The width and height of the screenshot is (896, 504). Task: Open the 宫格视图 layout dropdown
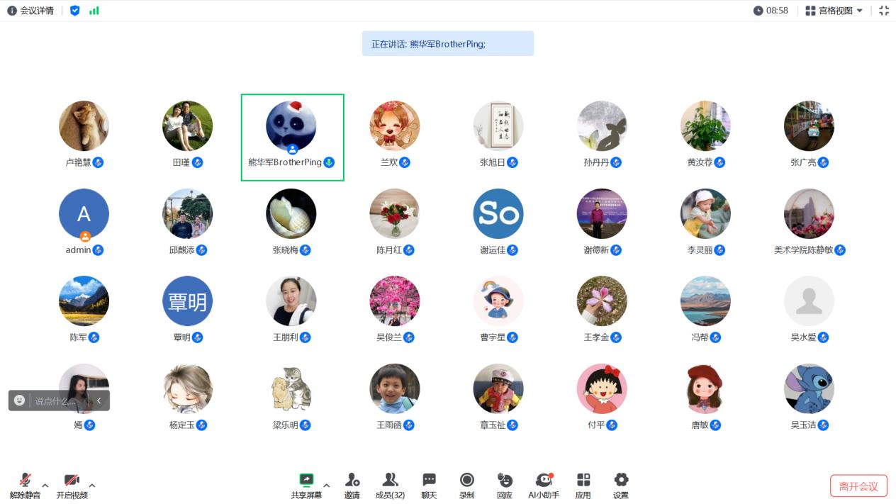(834, 11)
